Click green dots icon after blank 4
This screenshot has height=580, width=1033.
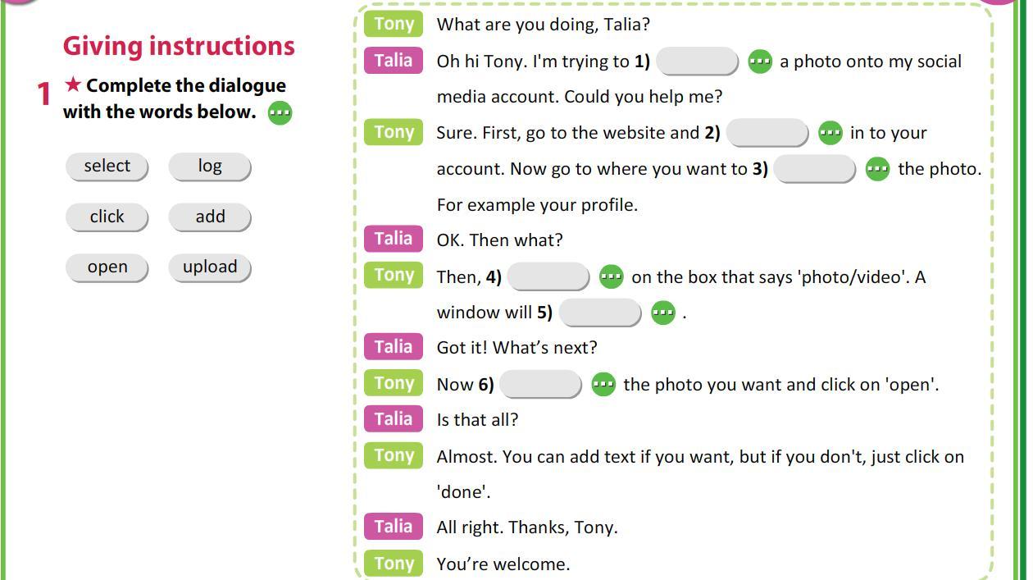(x=611, y=277)
